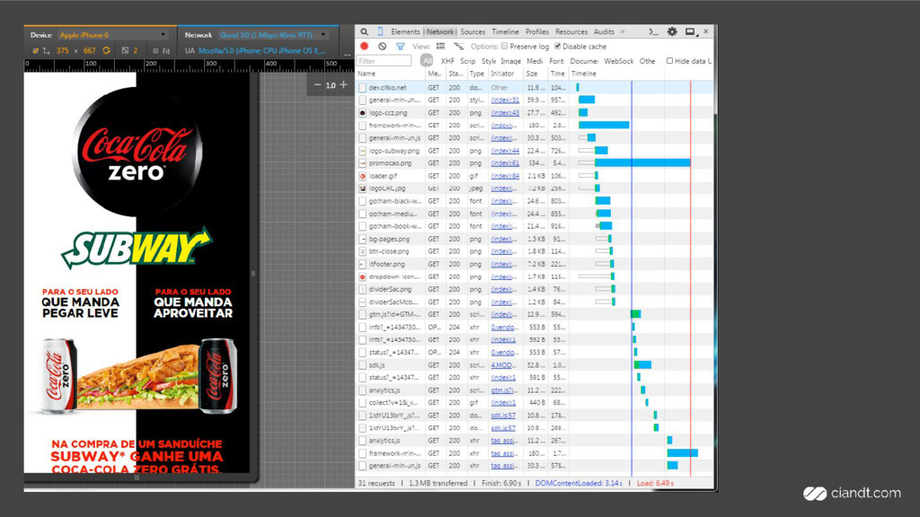This screenshot has width=920, height=517.
Task: Sort by the Size column header
Action: coord(535,74)
